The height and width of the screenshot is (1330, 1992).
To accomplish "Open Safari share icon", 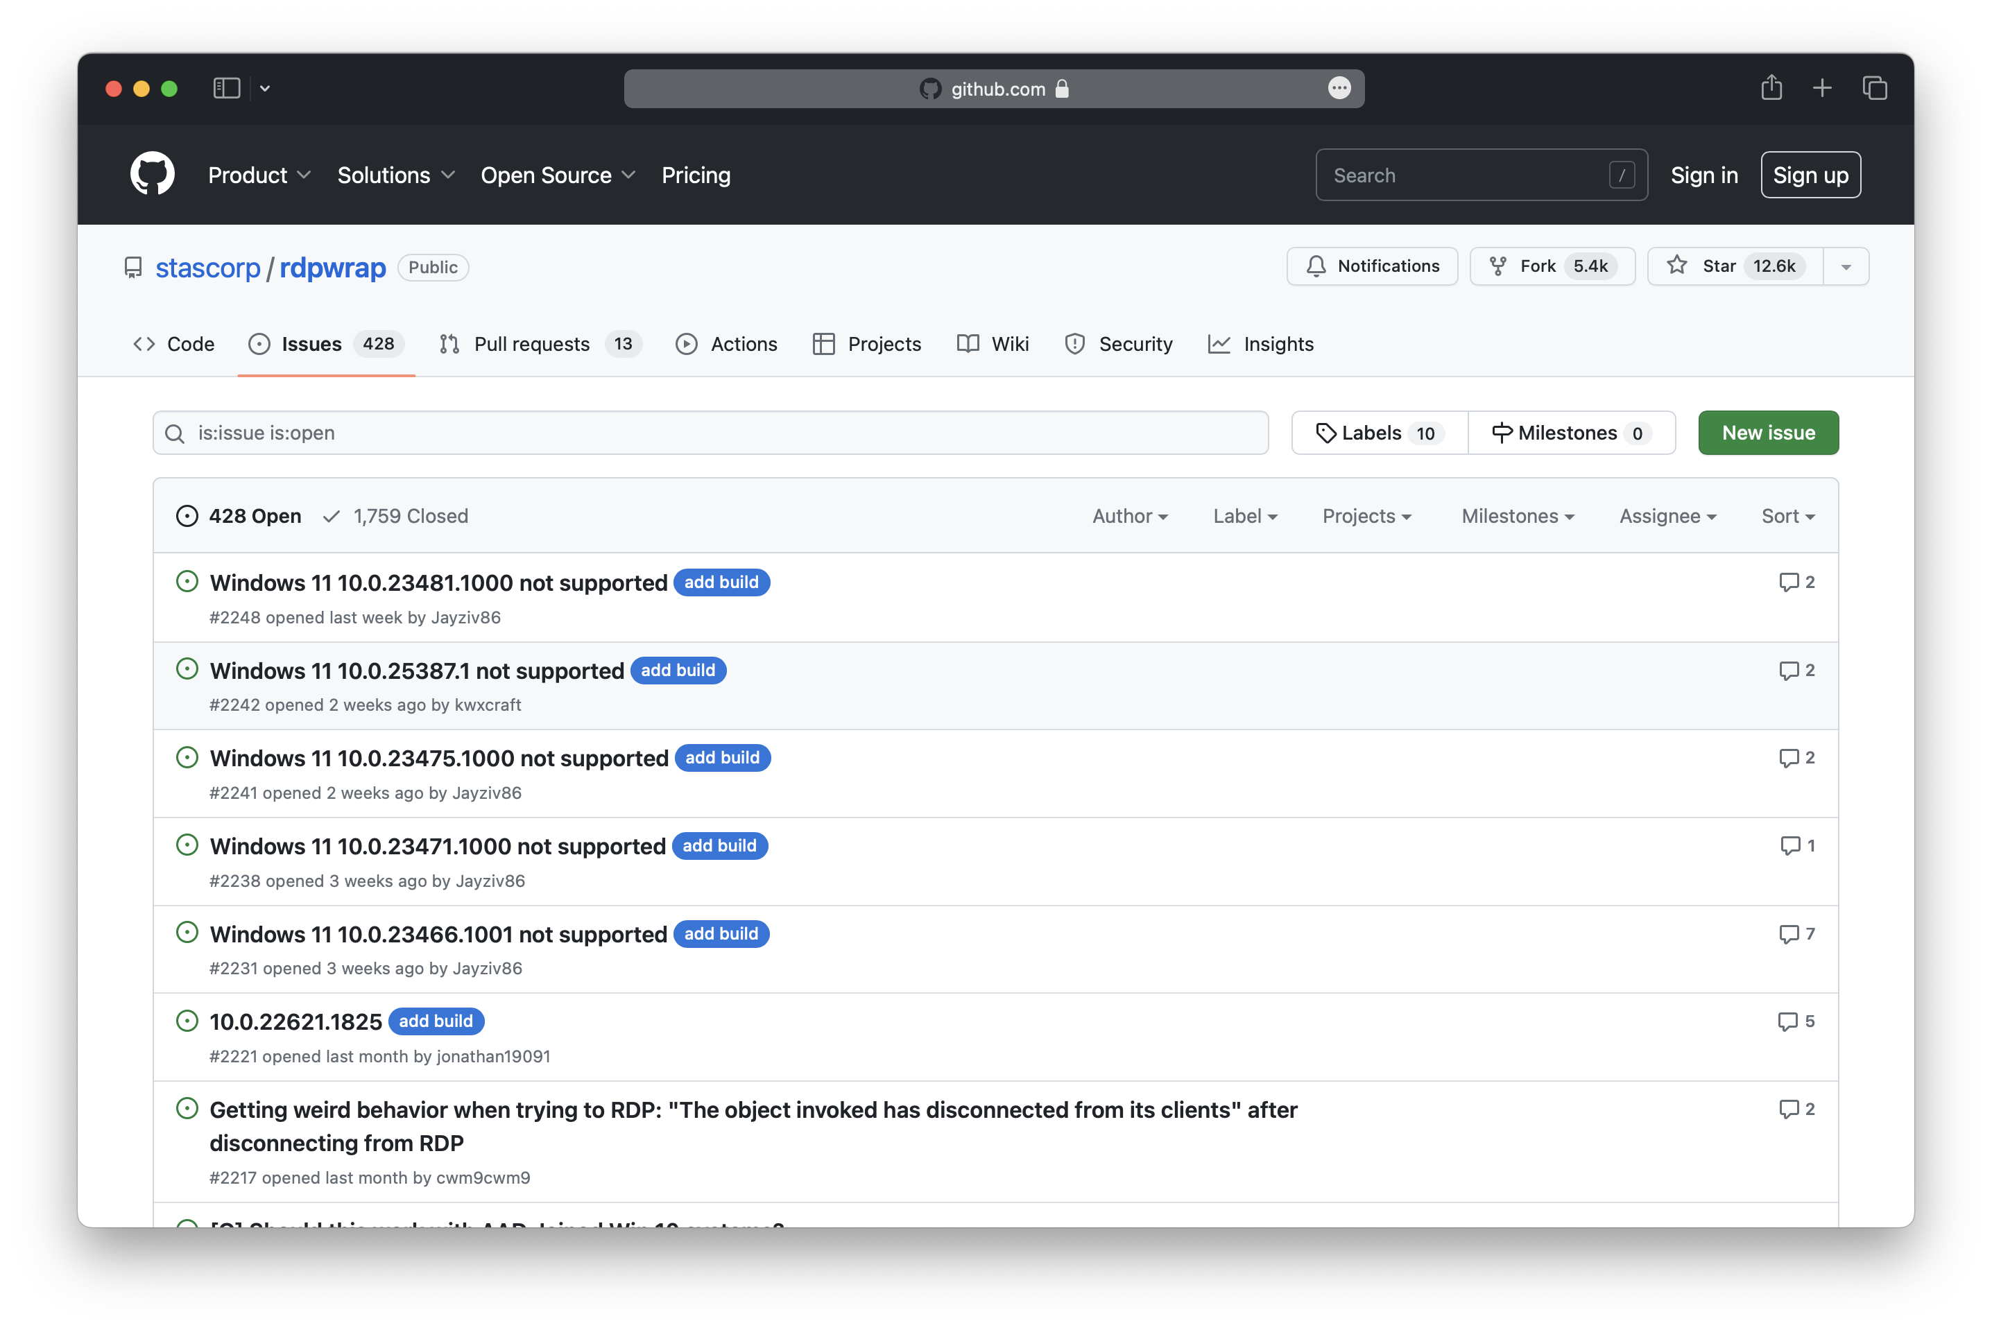I will point(1771,87).
